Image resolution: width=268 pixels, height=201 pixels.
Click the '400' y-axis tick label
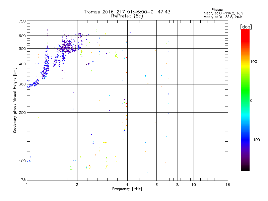(x=22, y=64)
